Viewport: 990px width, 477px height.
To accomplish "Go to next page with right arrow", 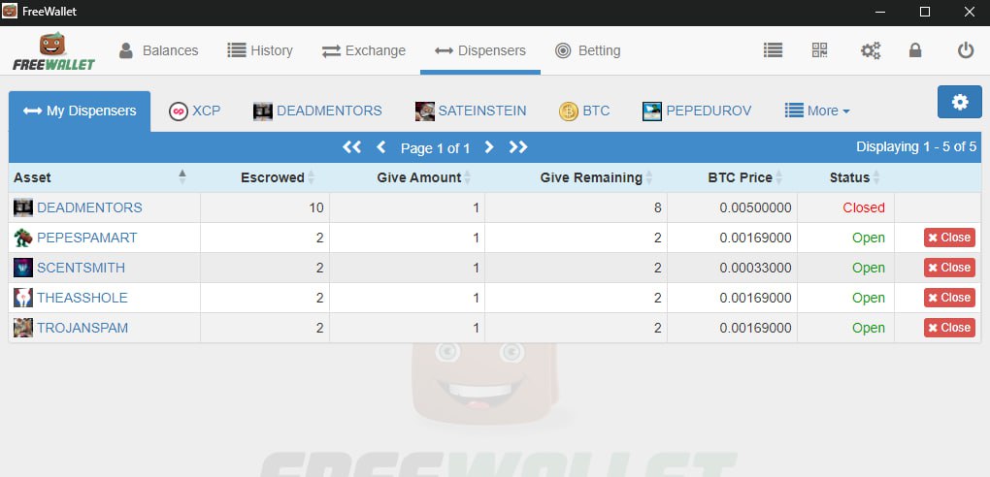I will (x=488, y=147).
